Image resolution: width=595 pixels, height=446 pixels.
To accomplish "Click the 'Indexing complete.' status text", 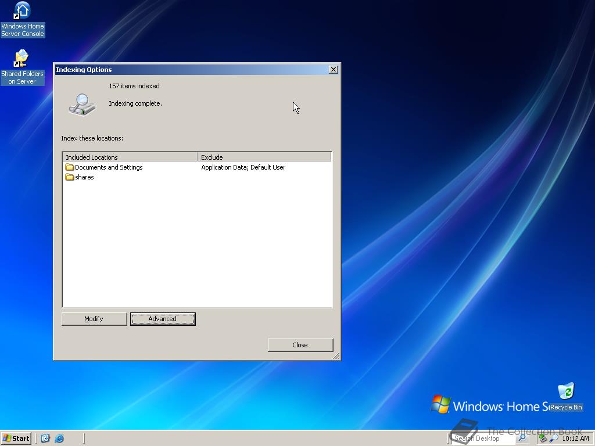I will pyautogui.click(x=135, y=103).
